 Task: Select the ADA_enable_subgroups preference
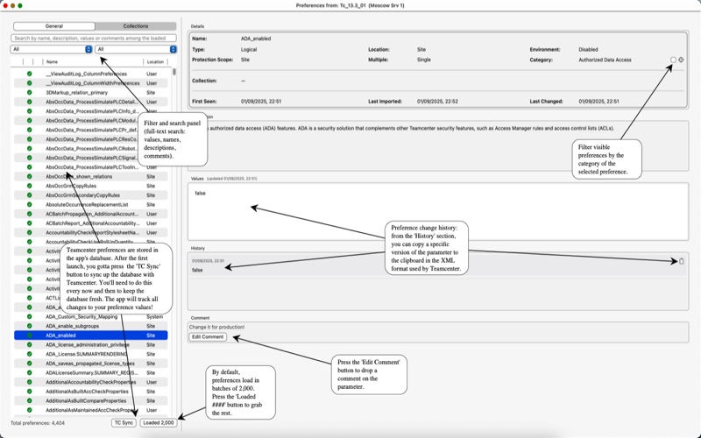point(91,326)
